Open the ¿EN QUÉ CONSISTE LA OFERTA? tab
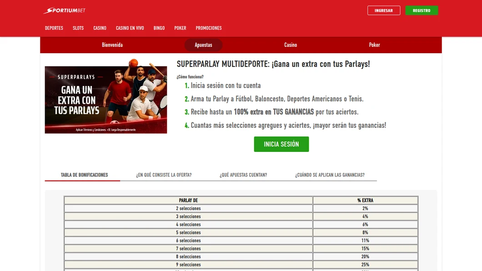The height and width of the screenshot is (271, 482). coord(164,175)
